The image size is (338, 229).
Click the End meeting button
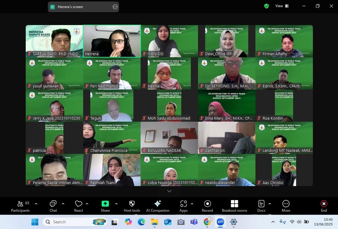[324, 206]
